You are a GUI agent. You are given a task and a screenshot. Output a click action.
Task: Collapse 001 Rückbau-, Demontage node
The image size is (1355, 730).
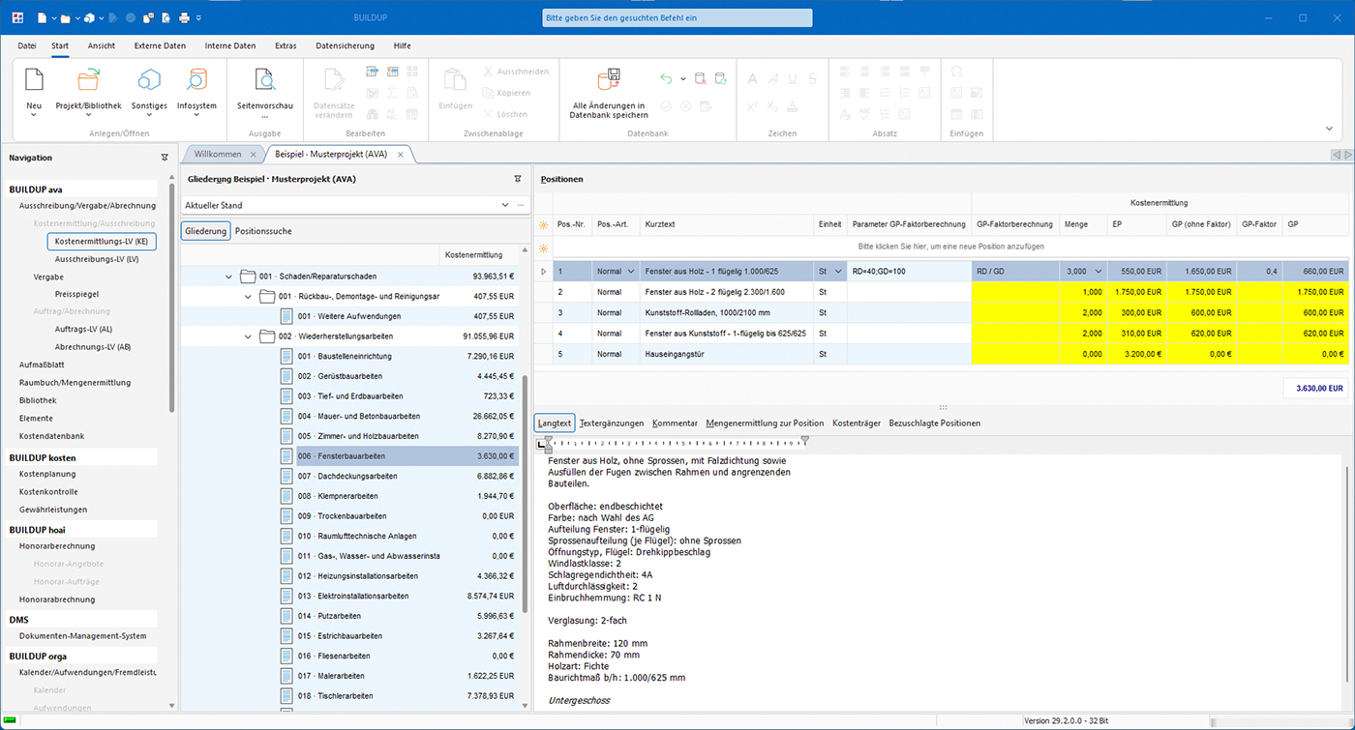pyautogui.click(x=249, y=296)
